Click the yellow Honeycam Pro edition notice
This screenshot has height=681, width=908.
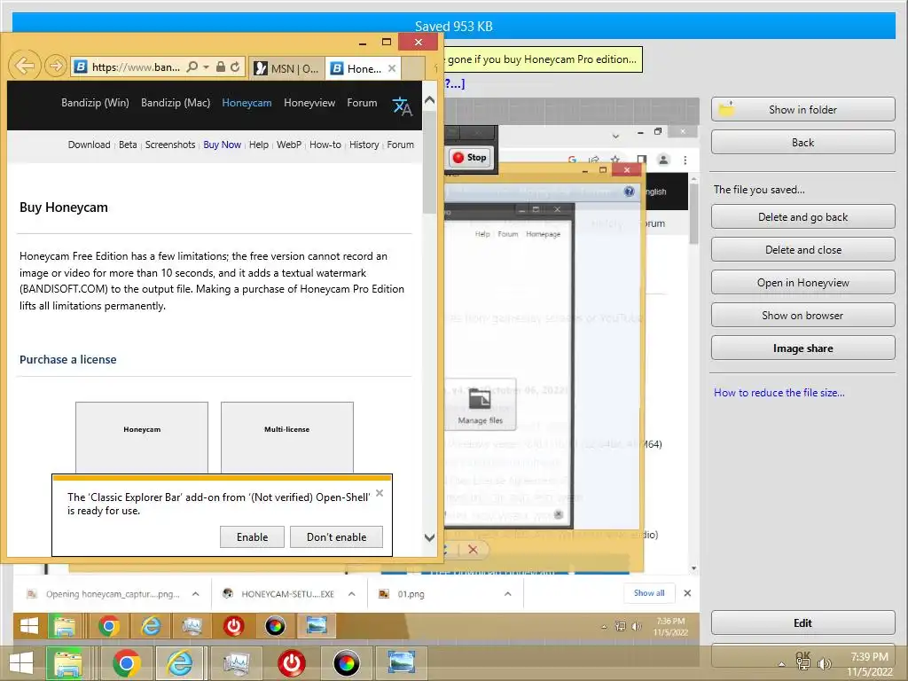tap(542, 59)
